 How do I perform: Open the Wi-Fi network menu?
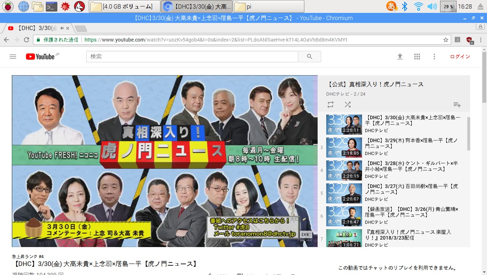tap(418, 6)
